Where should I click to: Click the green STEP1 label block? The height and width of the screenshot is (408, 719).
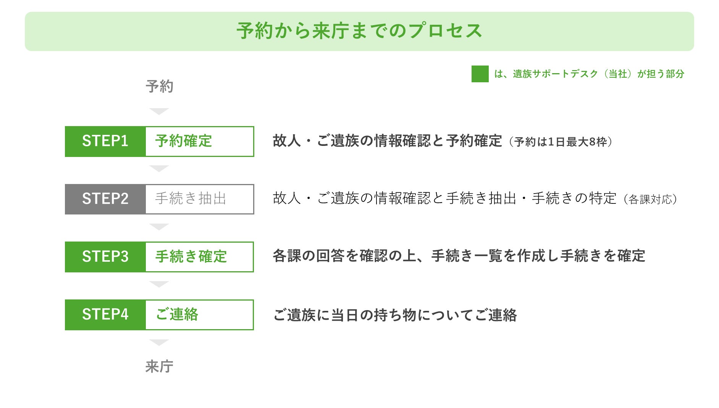pyautogui.click(x=105, y=141)
